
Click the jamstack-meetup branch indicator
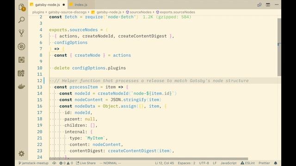pos(33,163)
